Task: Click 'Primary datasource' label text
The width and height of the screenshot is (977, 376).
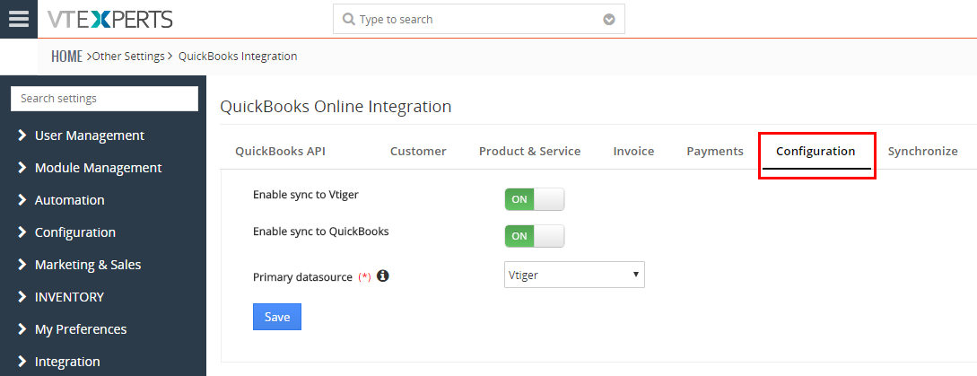Action: [x=302, y=277]
